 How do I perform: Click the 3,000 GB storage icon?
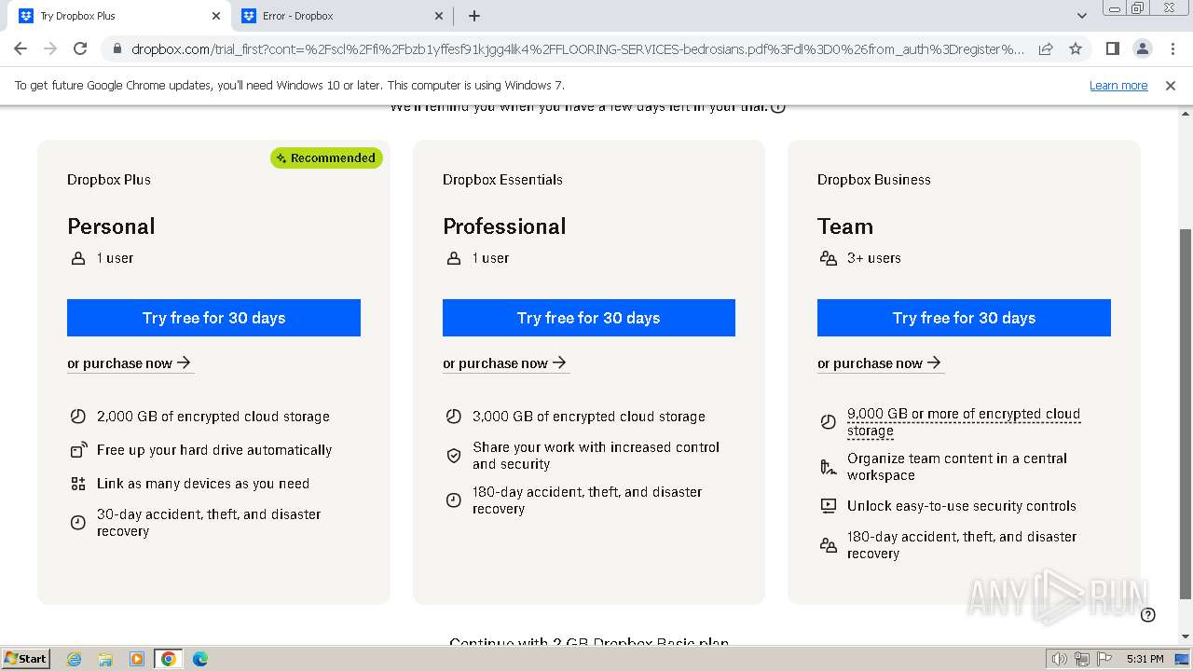click(x=453, y=417)
